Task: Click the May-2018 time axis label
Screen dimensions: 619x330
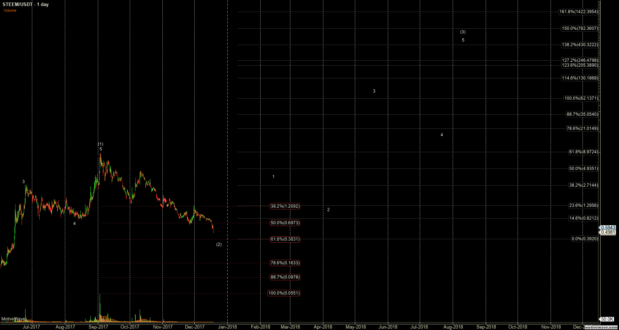Action: tap(356, 327)
